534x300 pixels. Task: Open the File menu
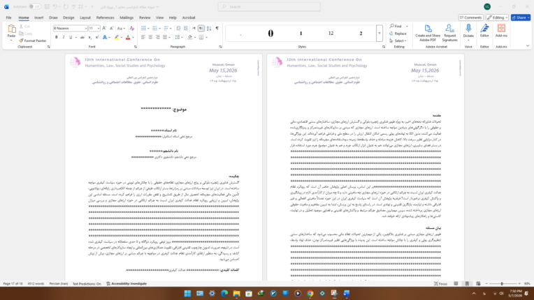tap(8, 17)
